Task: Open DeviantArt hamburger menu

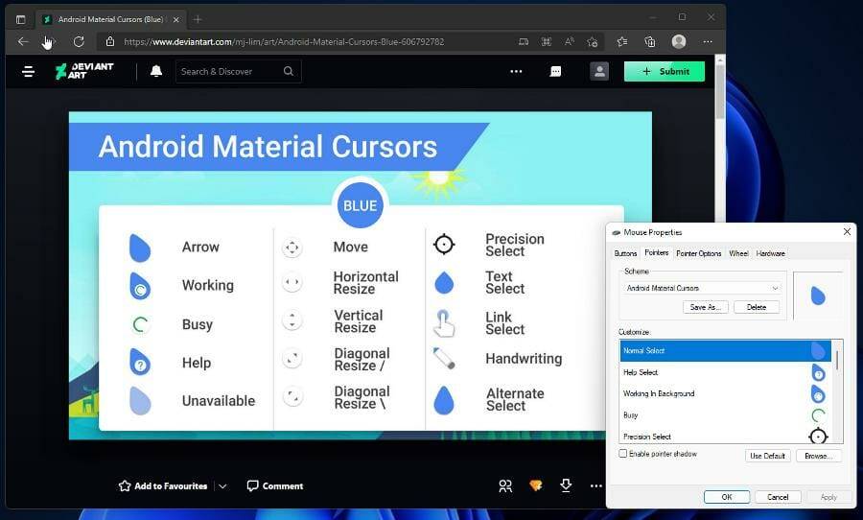Action: pyautogui.click(x=28, y=72)
